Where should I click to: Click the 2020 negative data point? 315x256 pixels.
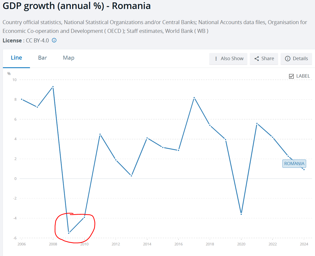tap(241, 214)
